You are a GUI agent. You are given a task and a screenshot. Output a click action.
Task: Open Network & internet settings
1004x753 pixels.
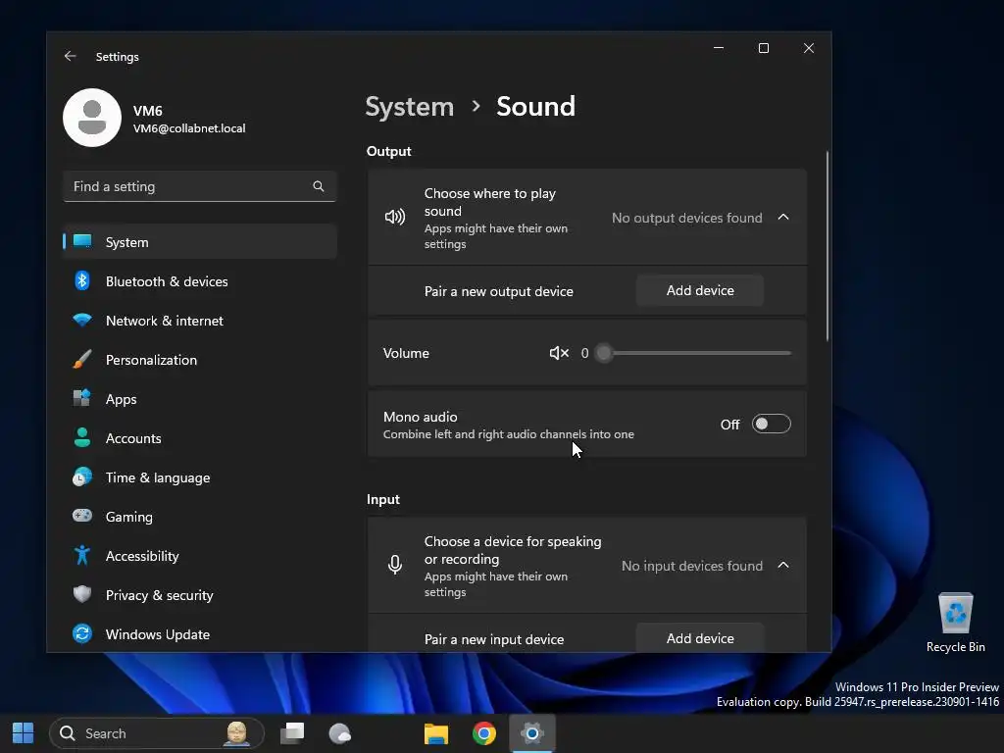[200, 321]
